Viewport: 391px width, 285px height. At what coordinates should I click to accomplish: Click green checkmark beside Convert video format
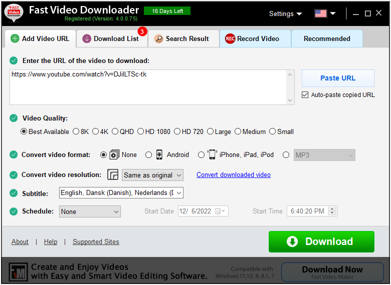14,154
